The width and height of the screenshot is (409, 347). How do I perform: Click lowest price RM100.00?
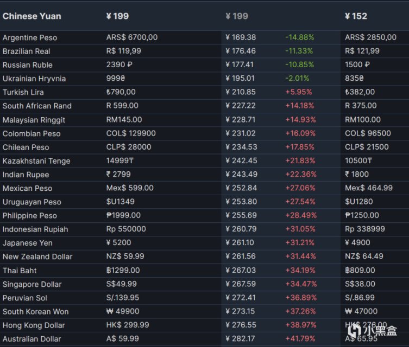tap(363, 119)
